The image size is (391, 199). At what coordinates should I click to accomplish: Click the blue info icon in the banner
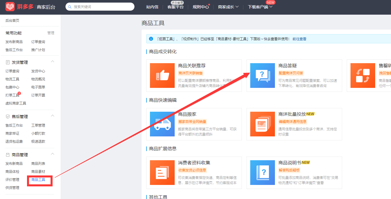pos(151,38)
